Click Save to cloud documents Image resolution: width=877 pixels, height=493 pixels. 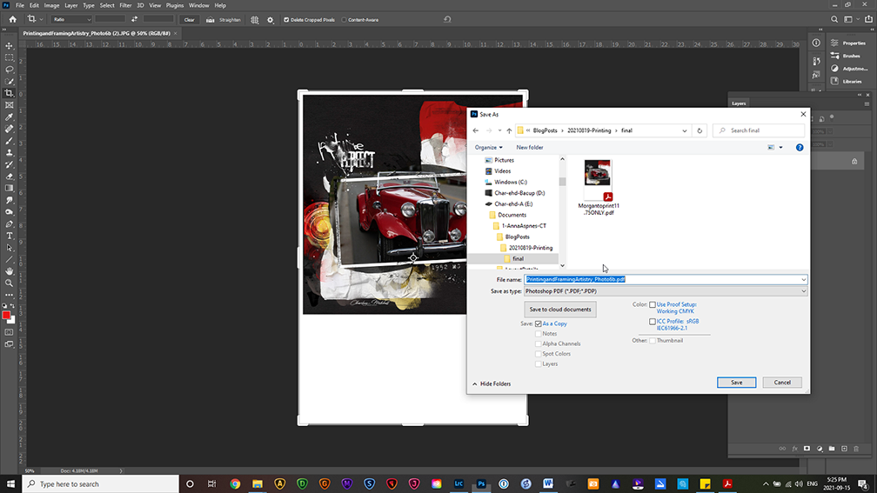(x=560, y=310)
